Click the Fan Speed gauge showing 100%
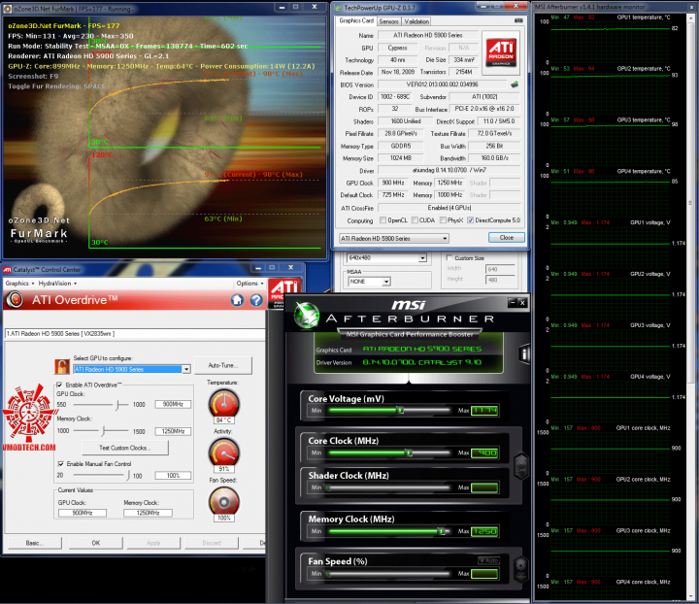Image resolution: width=699 pixels, height=604 pixels. coord(224,501)
